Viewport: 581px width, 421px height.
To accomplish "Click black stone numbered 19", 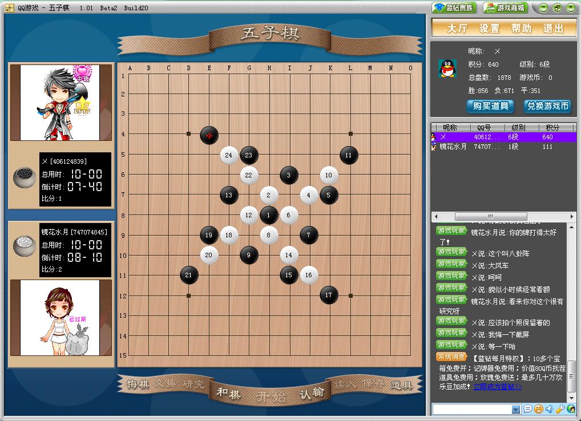I will tap(209, 235).
